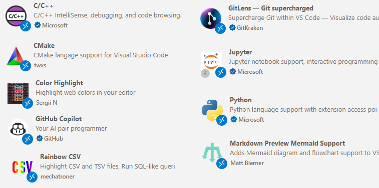The width and height of the screenshot is (379, 188).
Task: Click publisher name Sergii N
Action: click(47, 103)
